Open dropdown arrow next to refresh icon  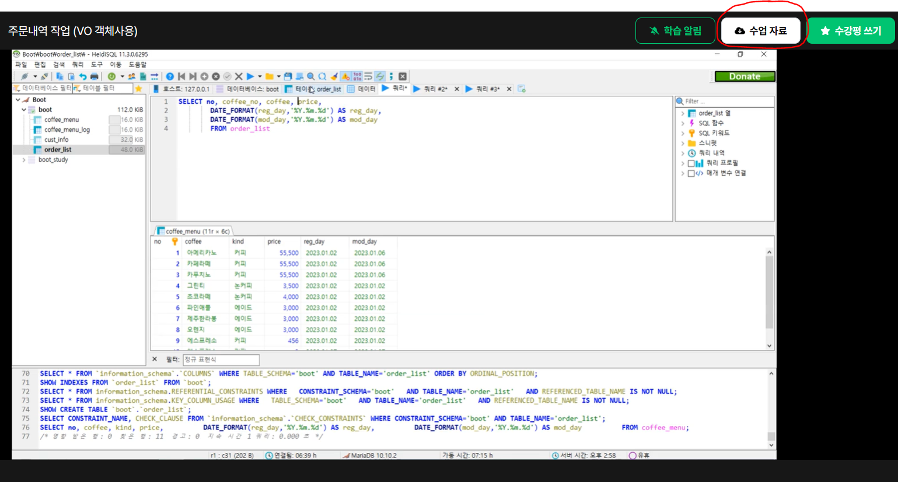(x=122, y=76)
